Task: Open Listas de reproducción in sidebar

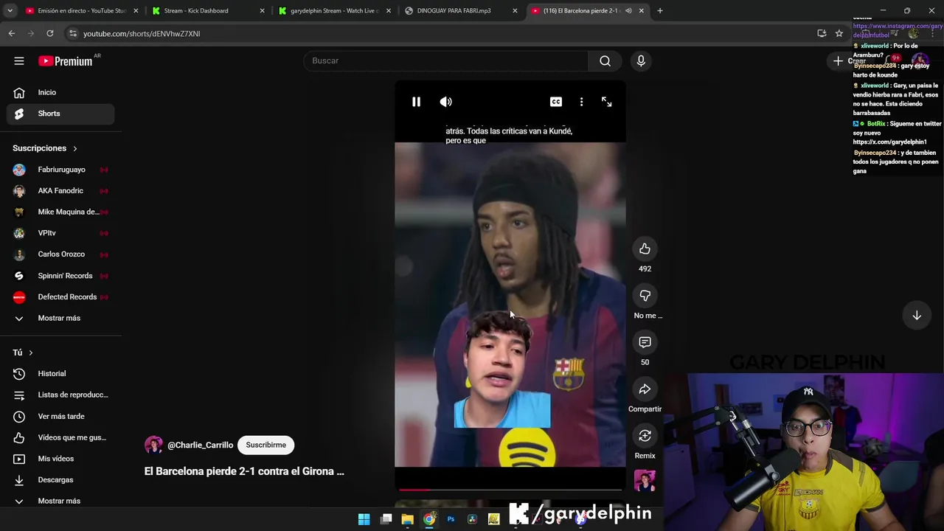Action: [61, 395]
